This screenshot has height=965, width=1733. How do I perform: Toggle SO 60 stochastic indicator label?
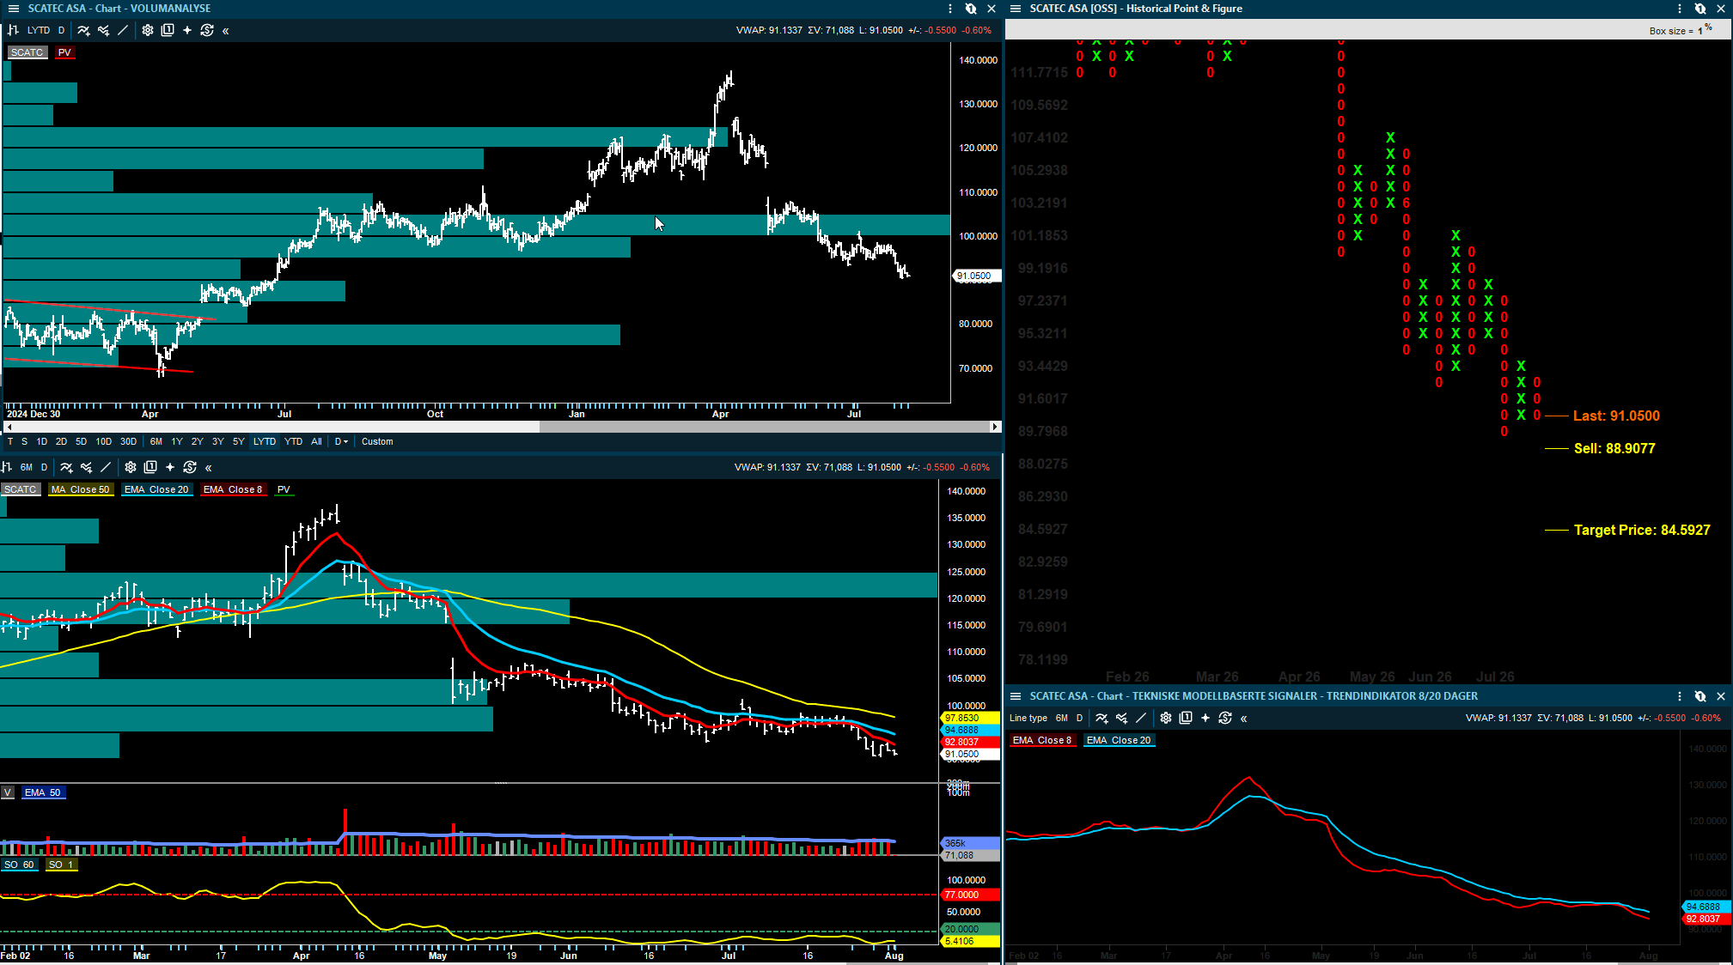tap(19, 865)
